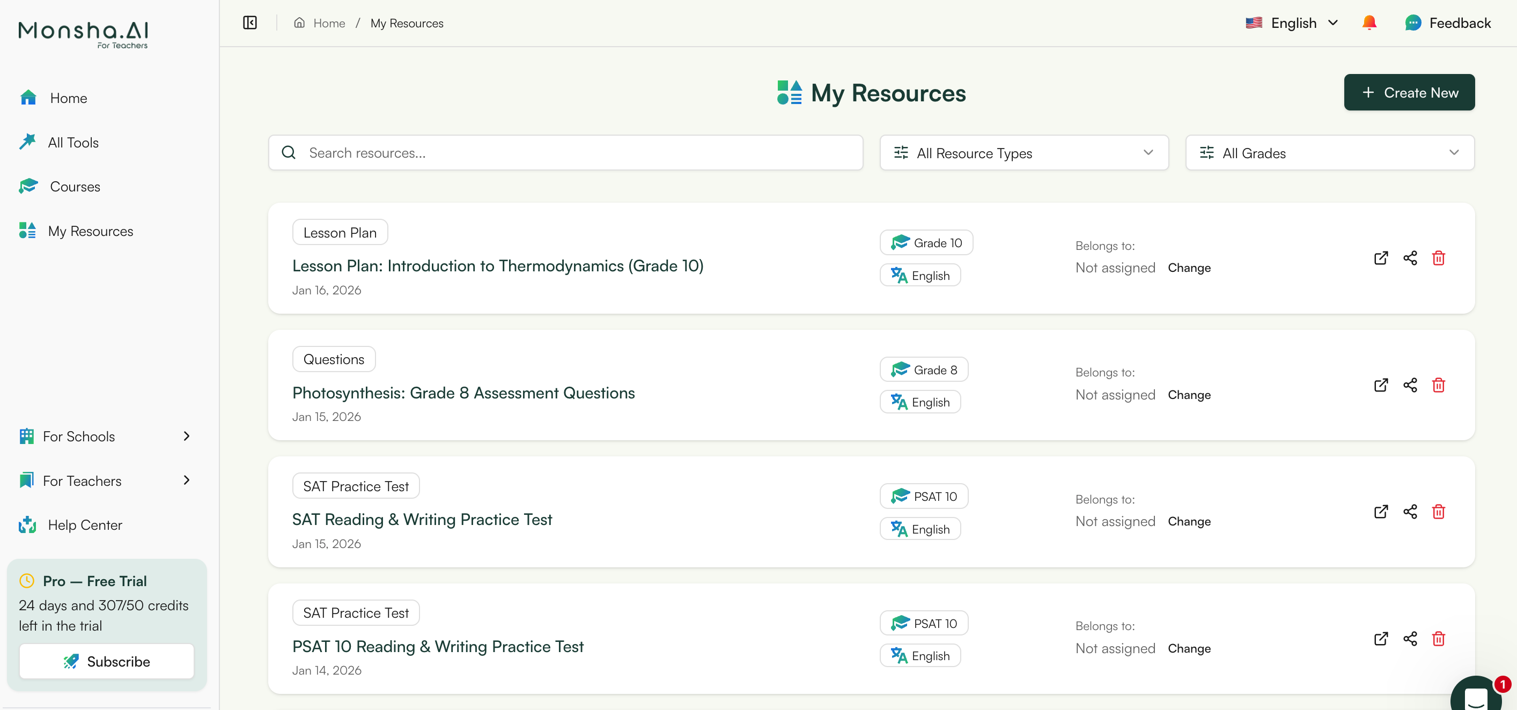Navigate to My Resources in the sidebar

tap(90, 231)
